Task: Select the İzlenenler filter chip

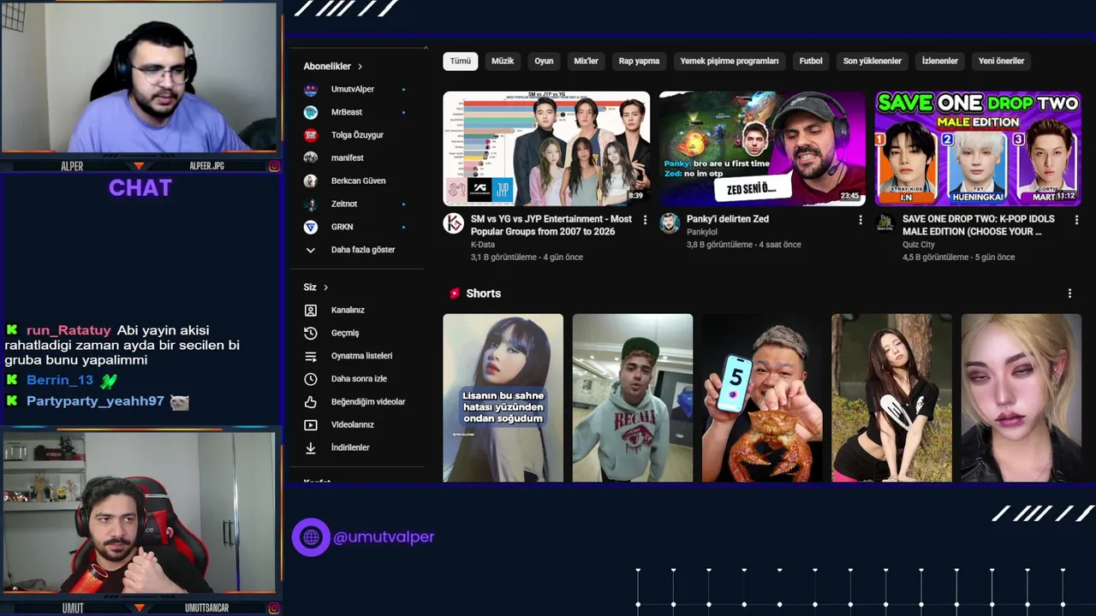Action: coord(939,61)
